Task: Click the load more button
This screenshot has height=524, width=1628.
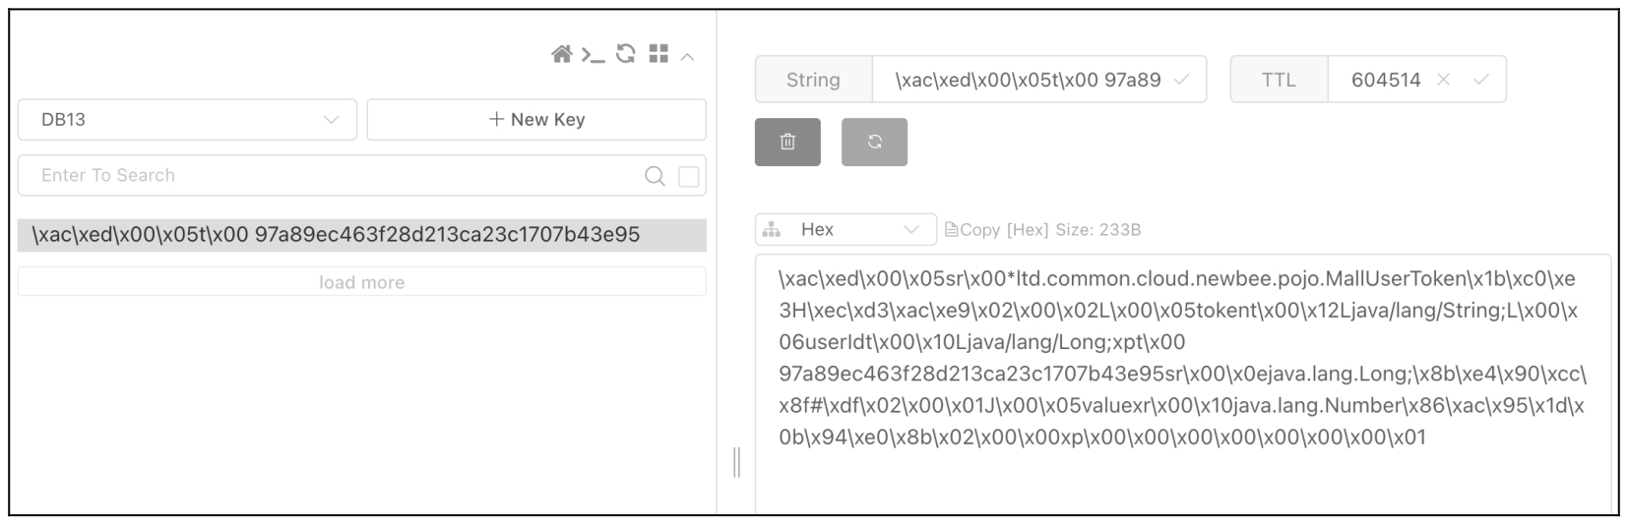Action: pyautogui.click(x=361, y=282)
